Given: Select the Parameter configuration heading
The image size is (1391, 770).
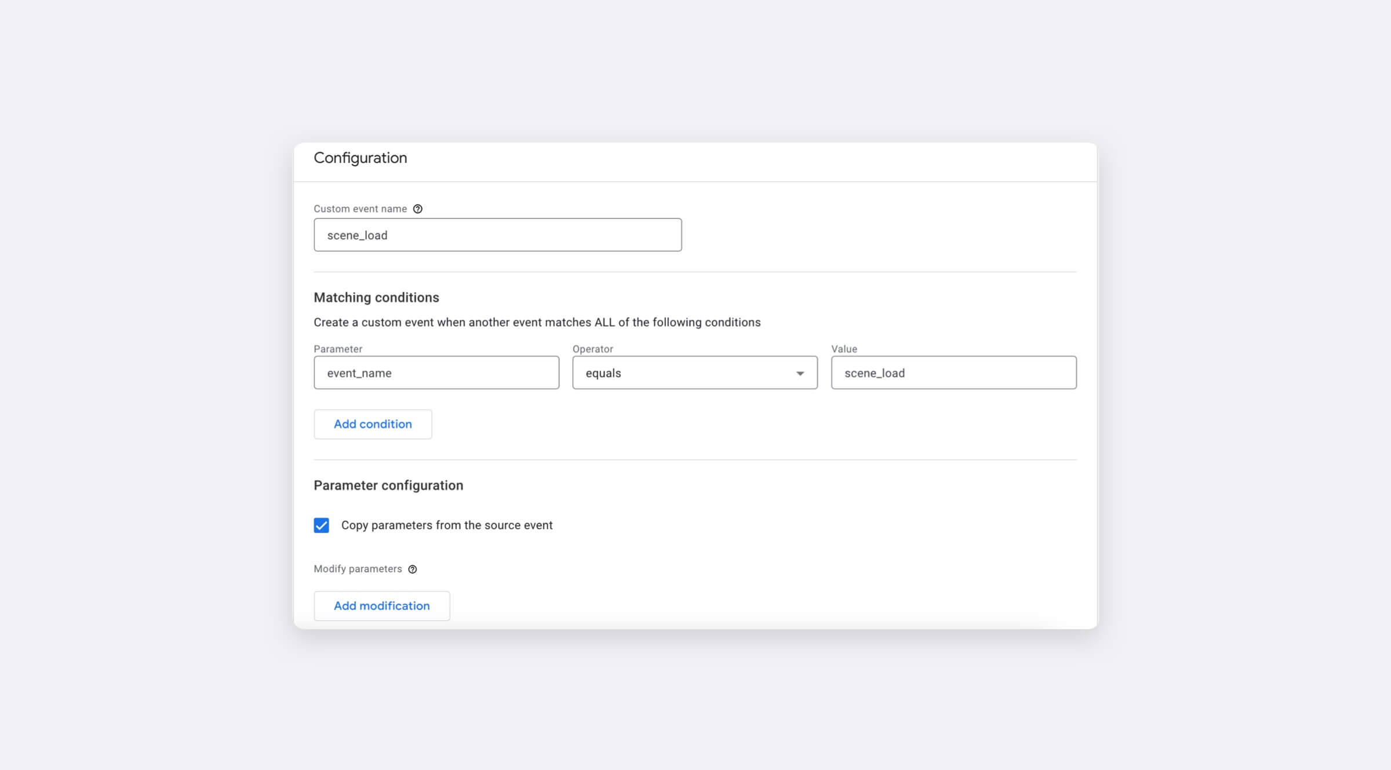Looking at the screenshot, I should (x=388, y=486).
